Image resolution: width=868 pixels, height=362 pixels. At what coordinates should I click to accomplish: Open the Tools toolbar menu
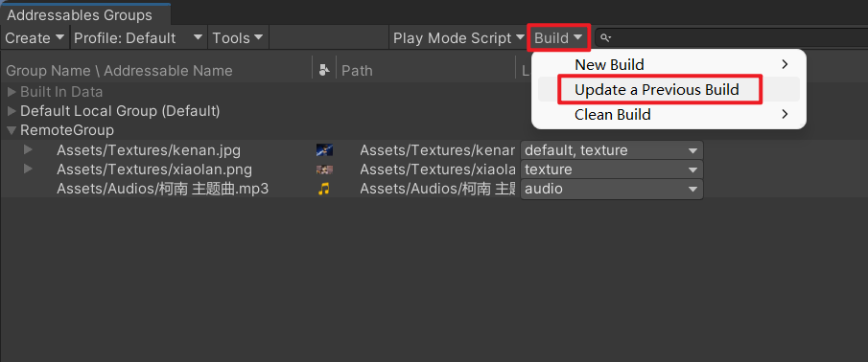[238, 38]
